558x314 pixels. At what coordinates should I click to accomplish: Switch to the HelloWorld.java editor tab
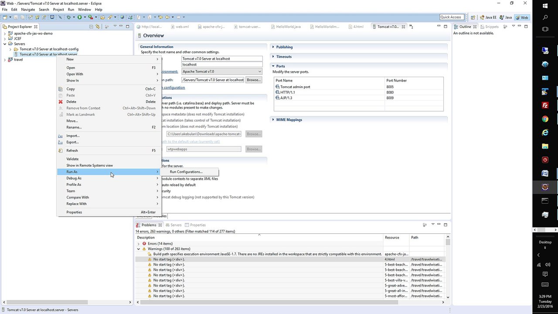tap(285, 27)
